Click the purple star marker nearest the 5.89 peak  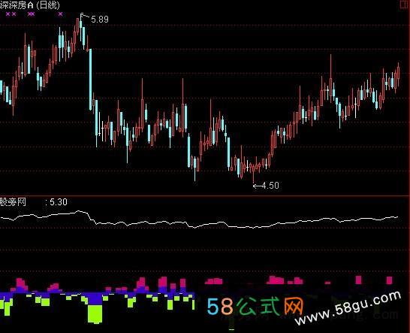[61, 14]
